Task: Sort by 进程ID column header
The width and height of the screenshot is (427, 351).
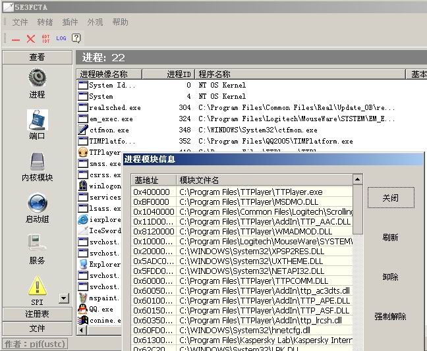Action: [168, 74]
